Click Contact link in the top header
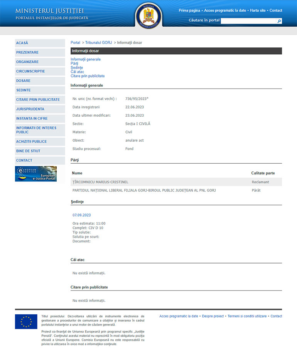 [276, 10]
